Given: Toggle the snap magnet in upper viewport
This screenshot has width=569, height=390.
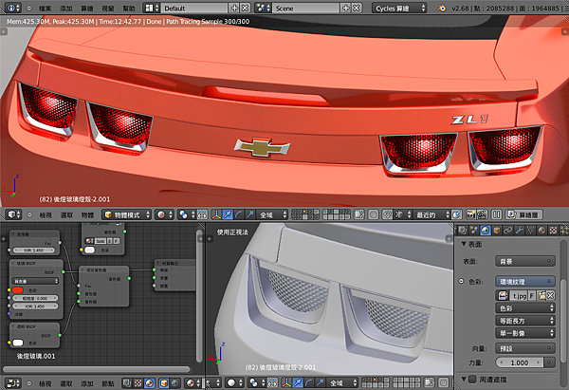Looking at the screenshot, I should (x=387, y=215).
